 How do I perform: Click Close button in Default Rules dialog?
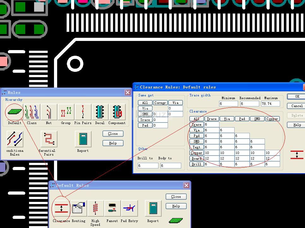pos(176,197)
